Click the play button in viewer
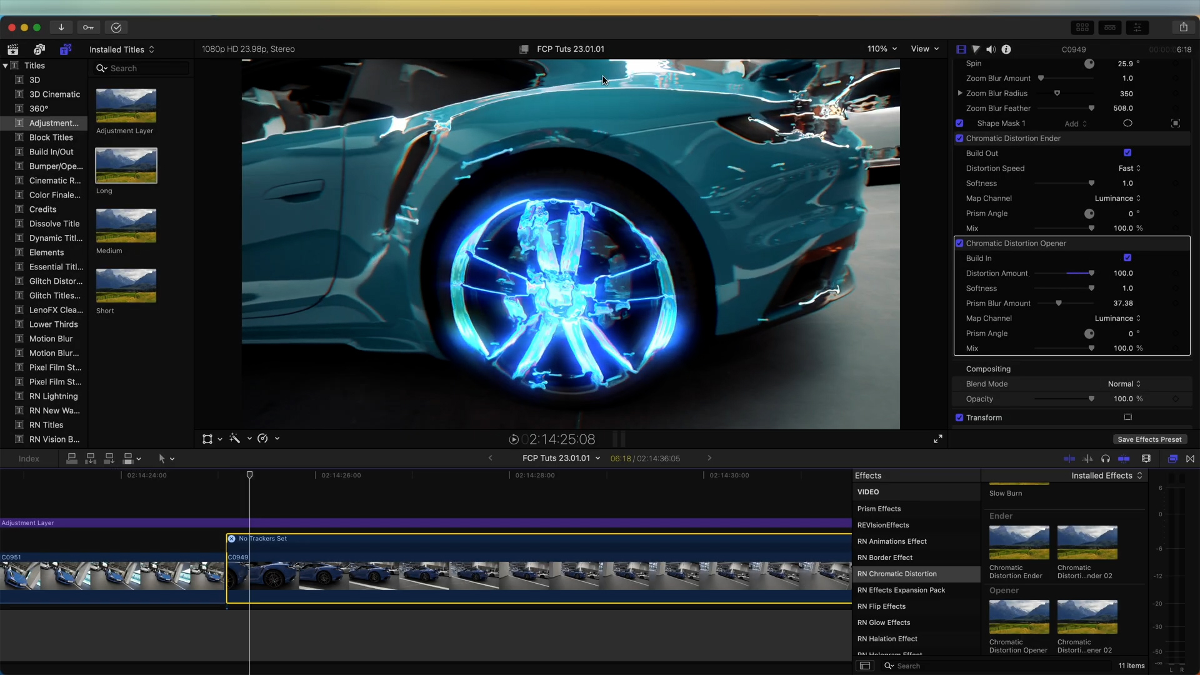The height and width of the screenshot is (675, 1200). click(513, 439)
